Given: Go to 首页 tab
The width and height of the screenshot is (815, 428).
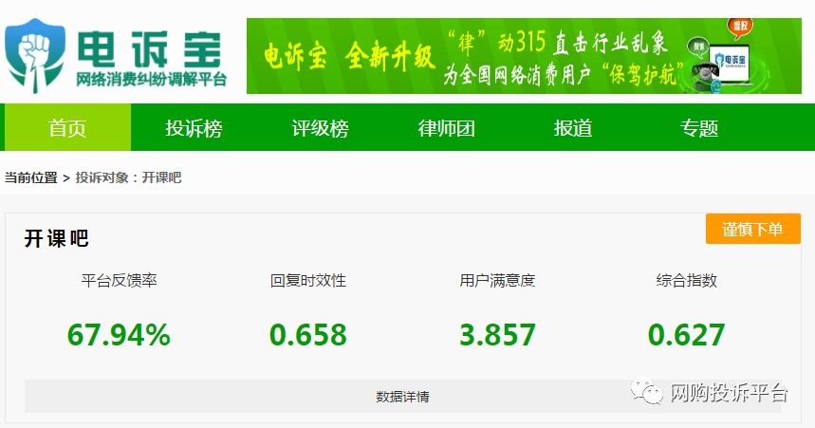Looking at the screenshot, I should coord(67,127).
